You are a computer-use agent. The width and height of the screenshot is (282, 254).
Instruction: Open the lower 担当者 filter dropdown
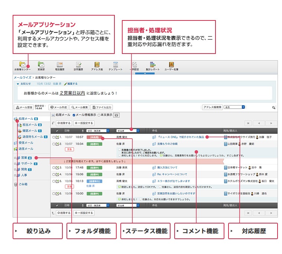(x=128, y=205)
